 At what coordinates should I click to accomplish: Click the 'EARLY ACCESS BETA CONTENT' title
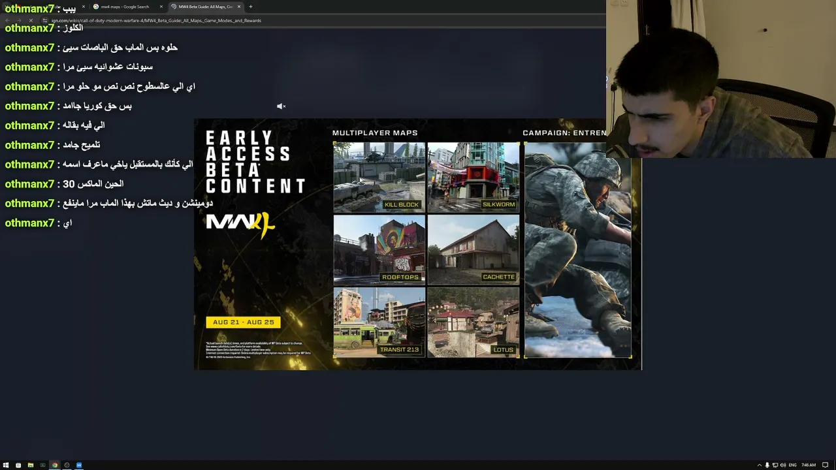point(255,162)
